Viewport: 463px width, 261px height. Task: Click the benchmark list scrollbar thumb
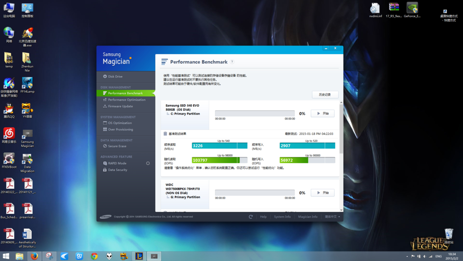pos(341,129)
